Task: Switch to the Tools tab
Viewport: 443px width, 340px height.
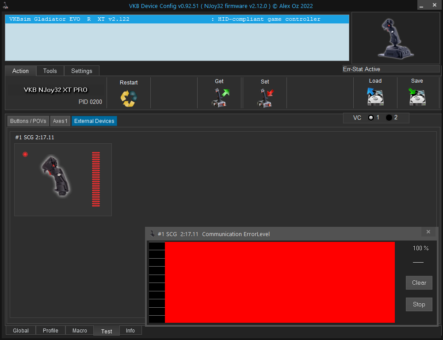Action: coord(50,71)
